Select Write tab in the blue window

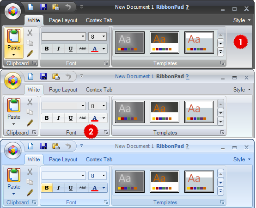point(34,159)
